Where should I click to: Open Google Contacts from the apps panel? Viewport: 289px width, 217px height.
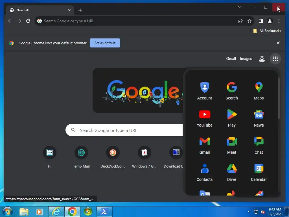pos(204,172)
